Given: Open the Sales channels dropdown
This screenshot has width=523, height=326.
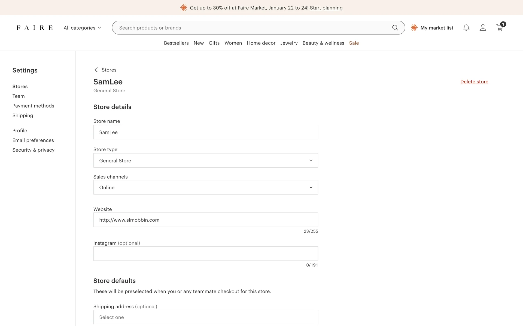Looking at the screenshot, I should pos(206,187).
